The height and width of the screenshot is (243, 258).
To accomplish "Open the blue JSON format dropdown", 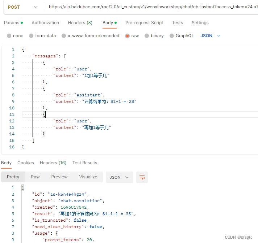I will (x=210, y=36).
